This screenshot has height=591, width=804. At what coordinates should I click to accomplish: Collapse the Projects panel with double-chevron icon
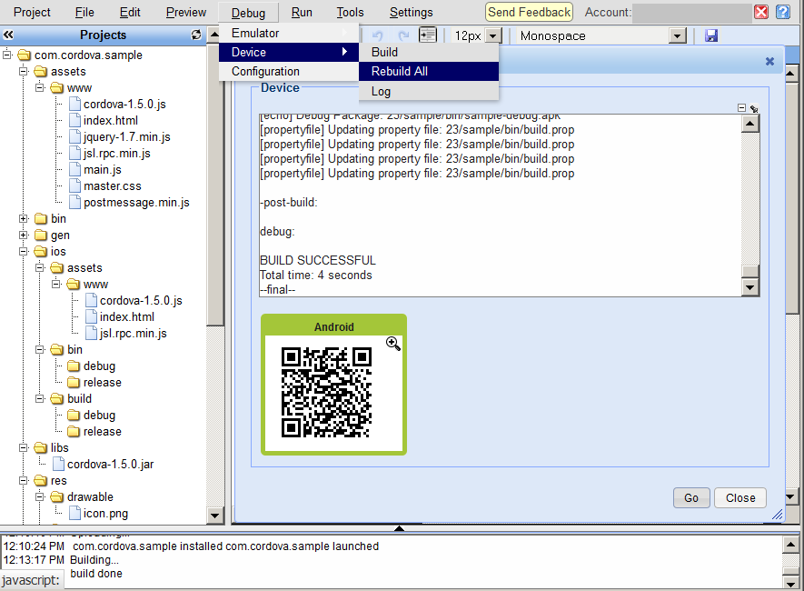click(8, 35)
